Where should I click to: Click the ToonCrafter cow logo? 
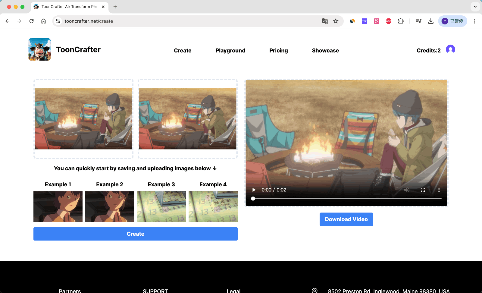pyautogui.click(x=39, y=49)
